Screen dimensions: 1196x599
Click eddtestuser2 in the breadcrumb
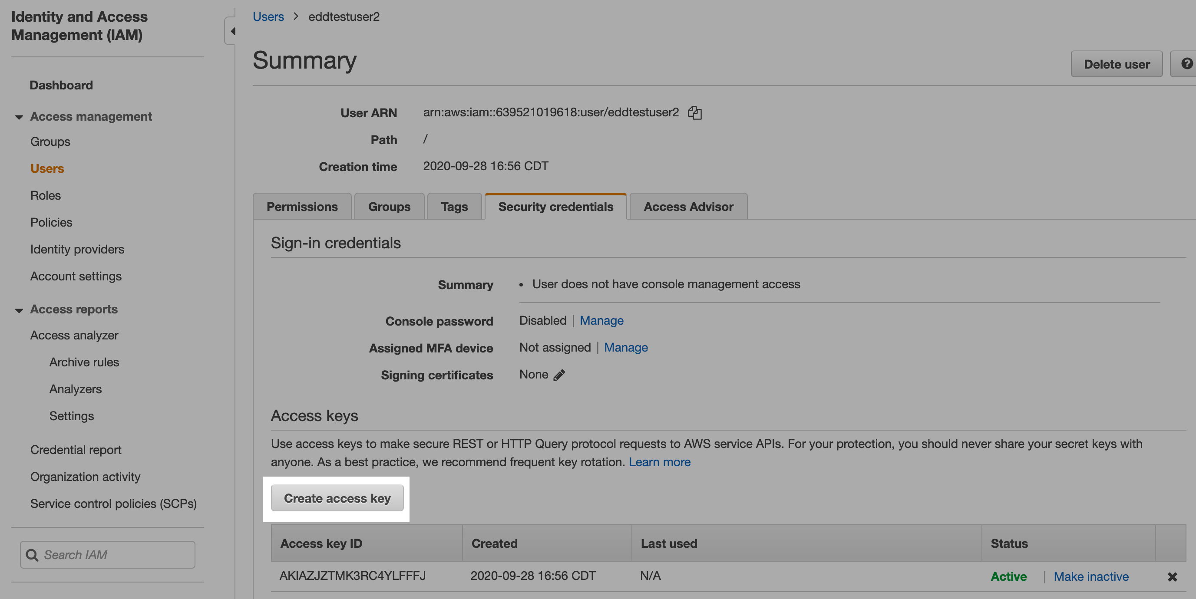pyautogui.click(x=344, y=16)
